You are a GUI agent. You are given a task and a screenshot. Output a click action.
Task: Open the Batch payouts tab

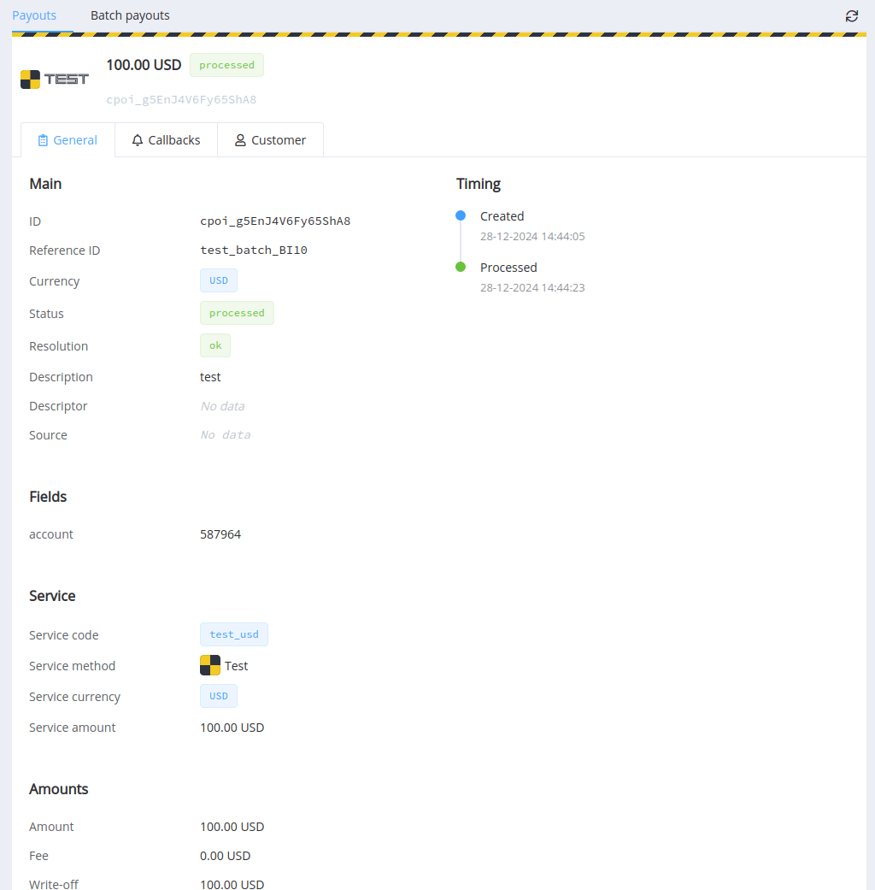coord(130,15)
